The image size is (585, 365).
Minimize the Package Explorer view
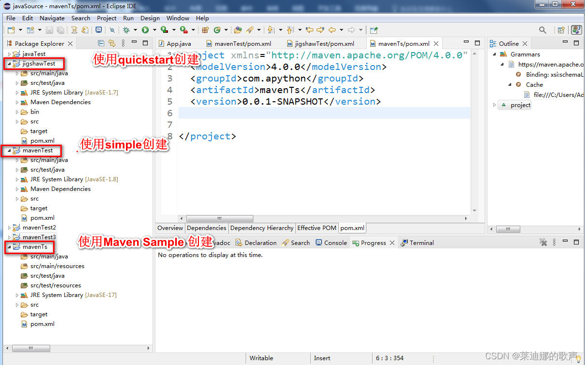[x=135, y=43]
